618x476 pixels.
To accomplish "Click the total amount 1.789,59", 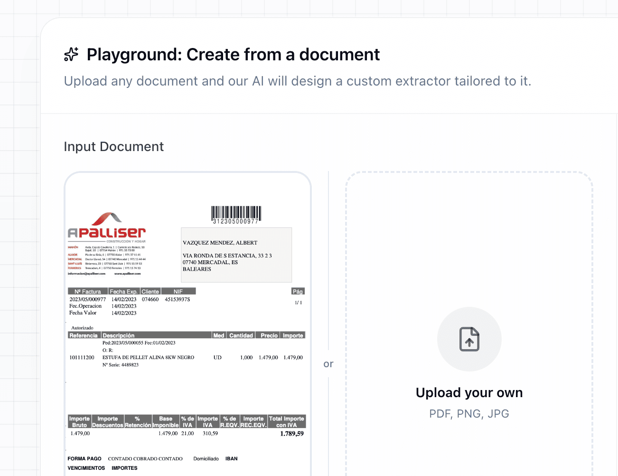I will (291, 434).
